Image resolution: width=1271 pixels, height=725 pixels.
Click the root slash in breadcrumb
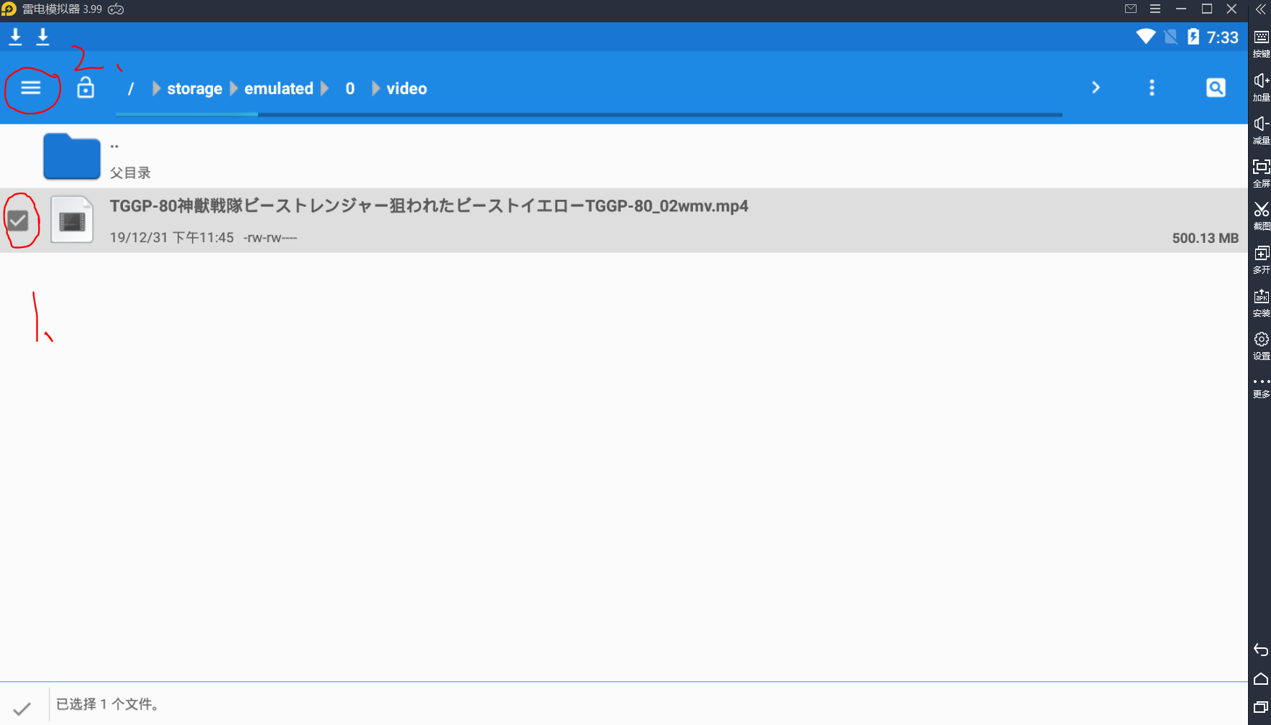click(131, 88)
